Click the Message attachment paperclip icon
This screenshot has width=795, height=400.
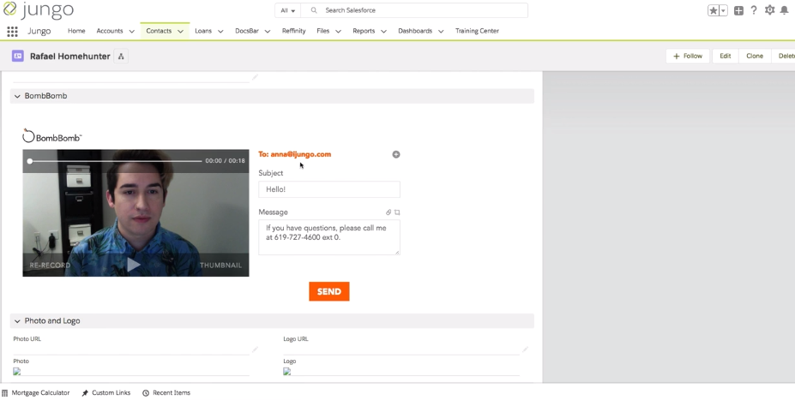[x=388, y=212]
